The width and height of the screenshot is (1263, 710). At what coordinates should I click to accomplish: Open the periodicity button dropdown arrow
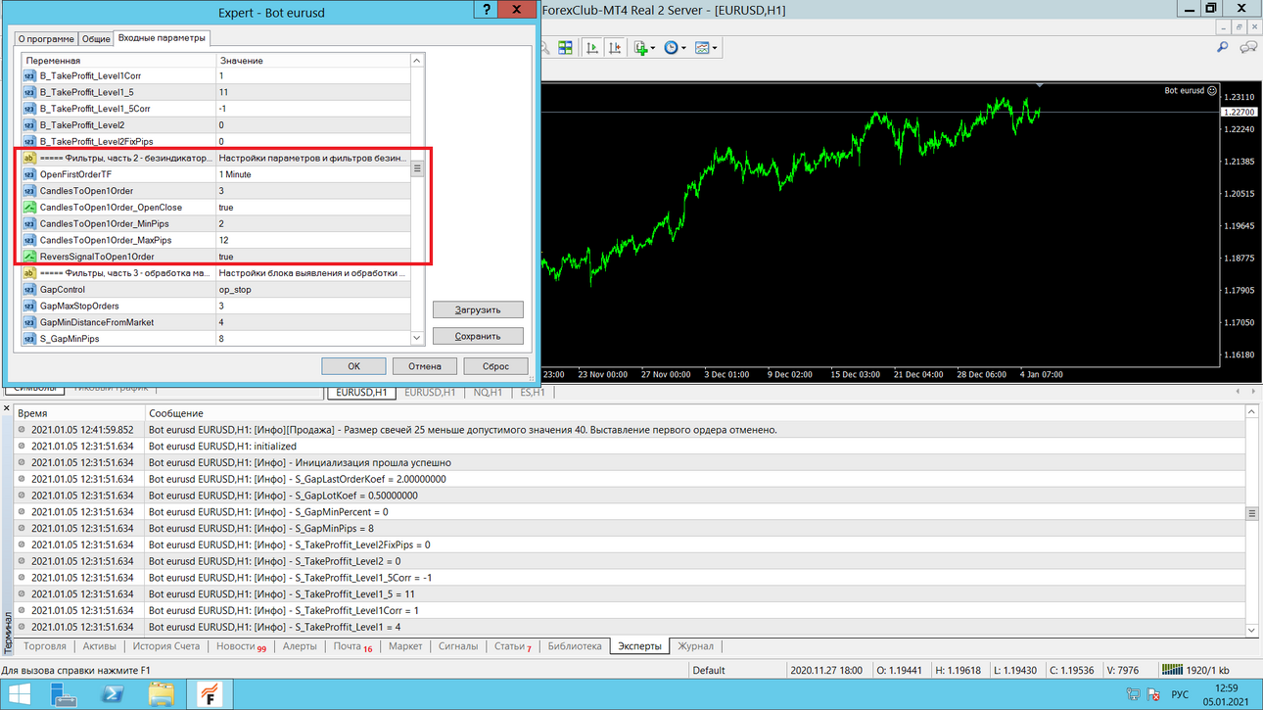[683, 47]
